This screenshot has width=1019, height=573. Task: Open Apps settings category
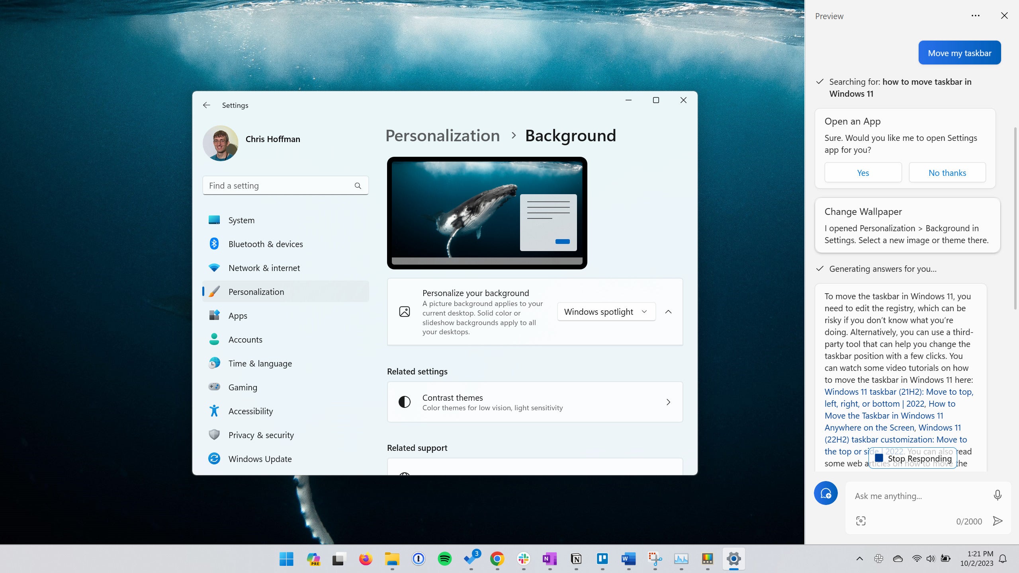click(286, 316)
